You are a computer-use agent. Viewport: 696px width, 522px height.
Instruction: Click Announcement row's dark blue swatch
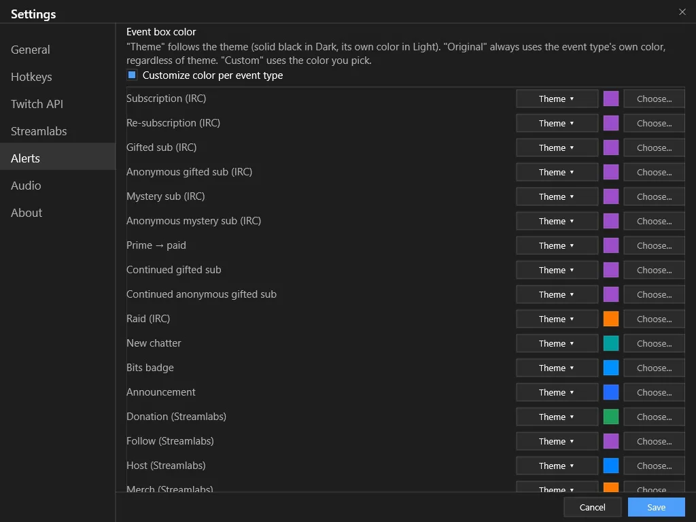pos(611,392)
